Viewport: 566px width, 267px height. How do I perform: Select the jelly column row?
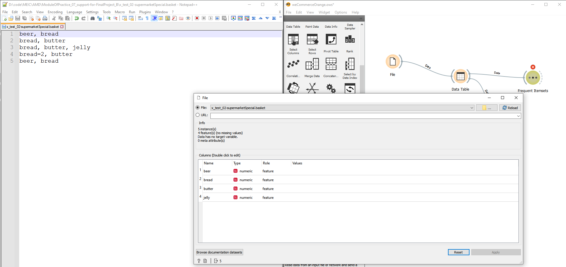click(358, 198)
